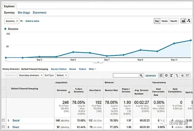Open the Sessions metric dropdown
Viewport: 194px width, 131px height.
[12, 21]
